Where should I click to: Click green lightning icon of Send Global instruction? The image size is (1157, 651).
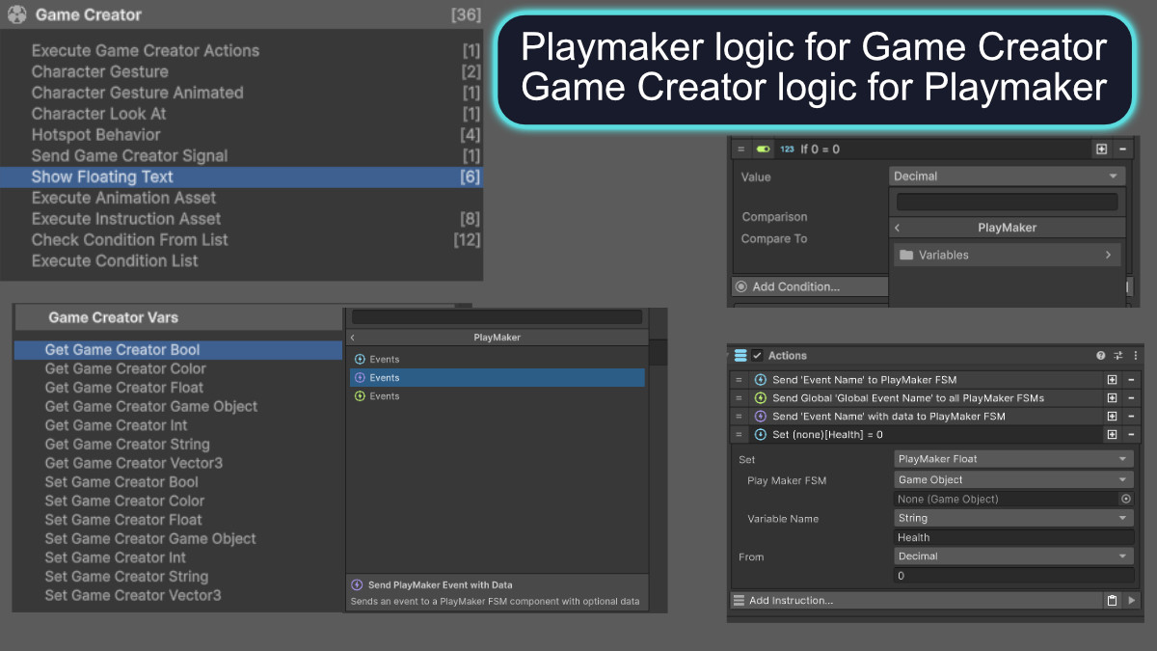(760, 398)
